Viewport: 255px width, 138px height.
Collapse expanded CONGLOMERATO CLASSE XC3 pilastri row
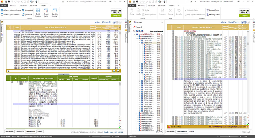point(173,79)
